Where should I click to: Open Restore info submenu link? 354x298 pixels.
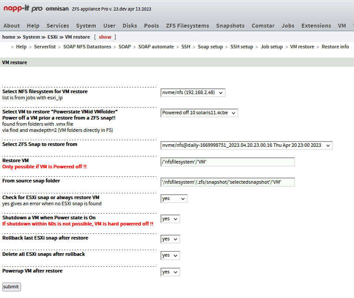(x=335, y=47)
